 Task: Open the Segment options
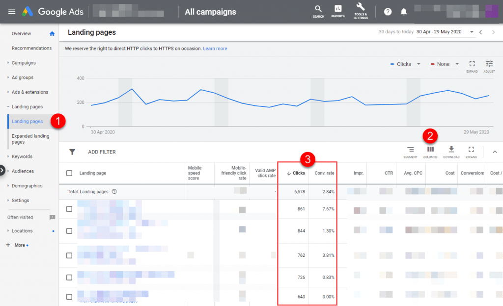[410, 152]
